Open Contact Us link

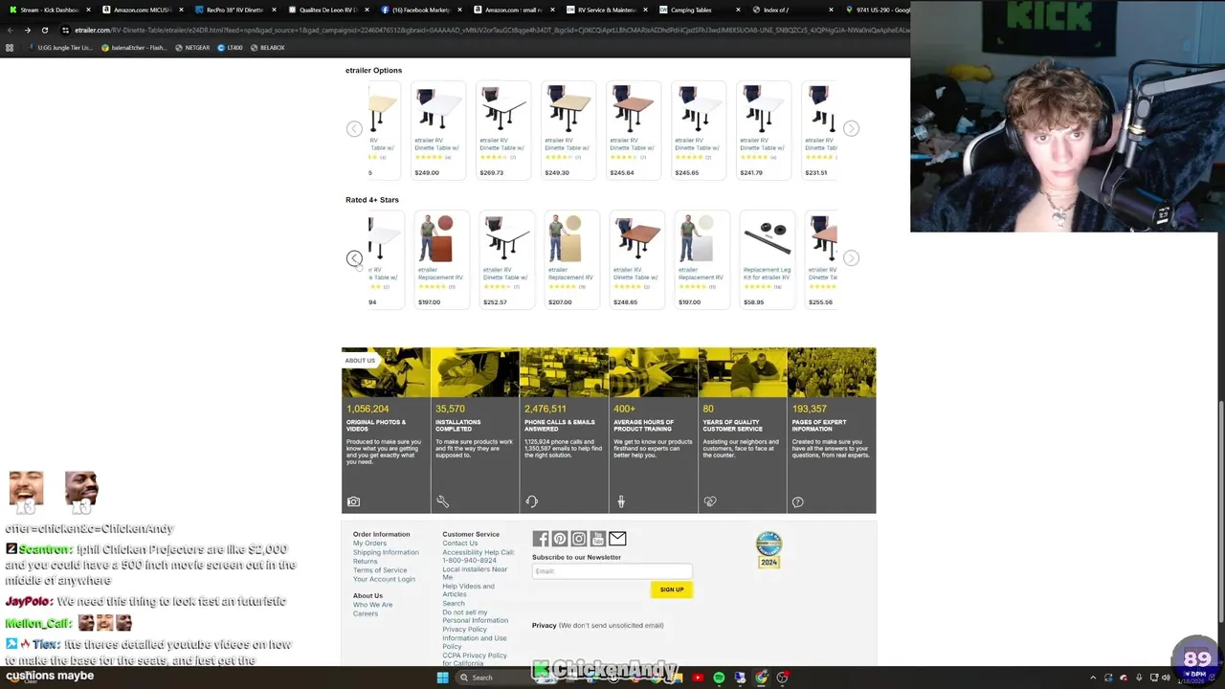(x=459, y=544)
